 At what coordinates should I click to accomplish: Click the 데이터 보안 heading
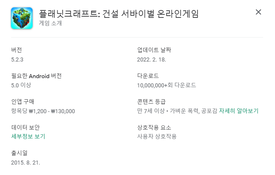[x=25, y=127]
